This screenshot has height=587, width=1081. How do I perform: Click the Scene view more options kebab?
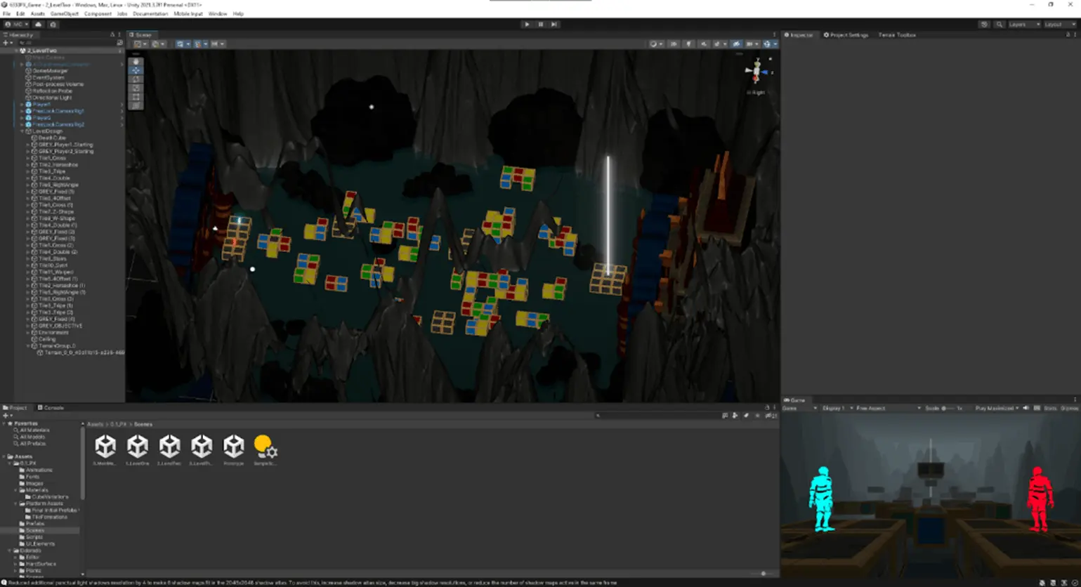point(775,34)
